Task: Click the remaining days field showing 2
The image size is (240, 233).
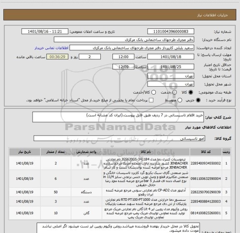Action: tap(90, 57)
